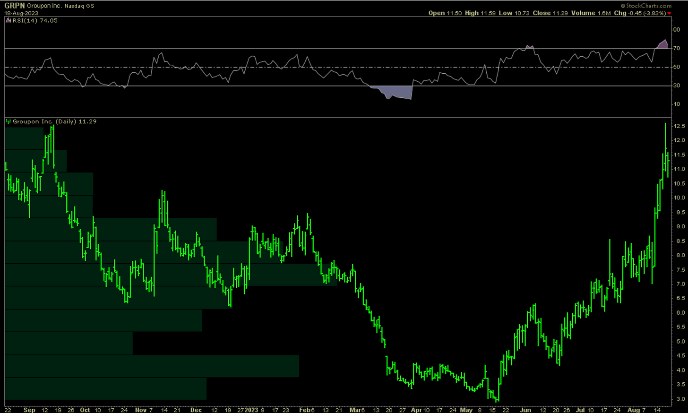Click the Sep label on the date axis
This screenshot has width=688, height=413.
[29, 410]
